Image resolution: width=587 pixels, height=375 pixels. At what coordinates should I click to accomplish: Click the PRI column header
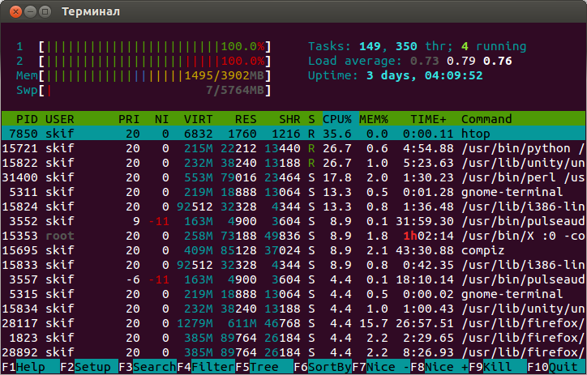tap(129, 119)
